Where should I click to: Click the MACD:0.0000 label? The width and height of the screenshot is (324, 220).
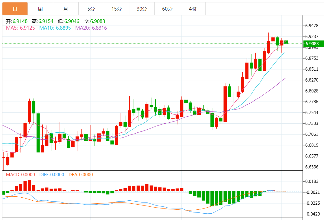coord(21,175)
